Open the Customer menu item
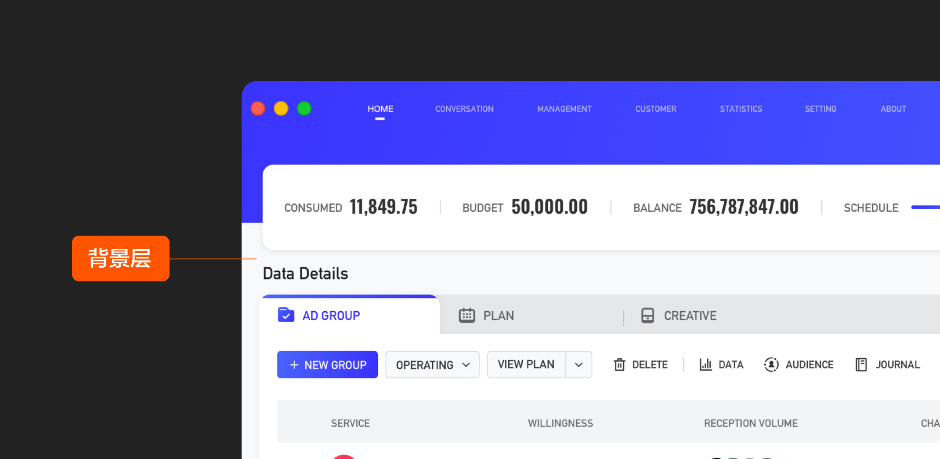The width and height of the screenshot is (940, 459). tap(656, 109)
